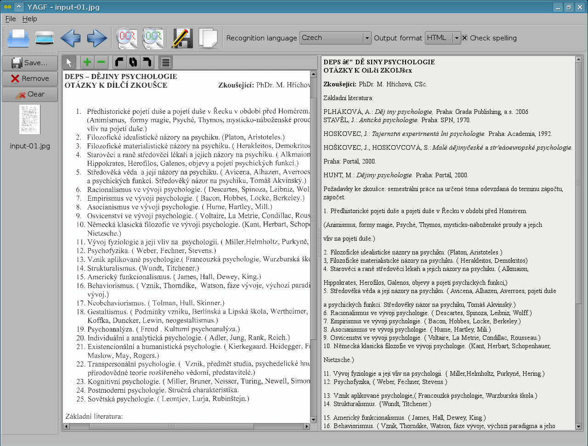Toggle the Check spelling checkbox
Screen dimensions: 588x446
point(465,38)
